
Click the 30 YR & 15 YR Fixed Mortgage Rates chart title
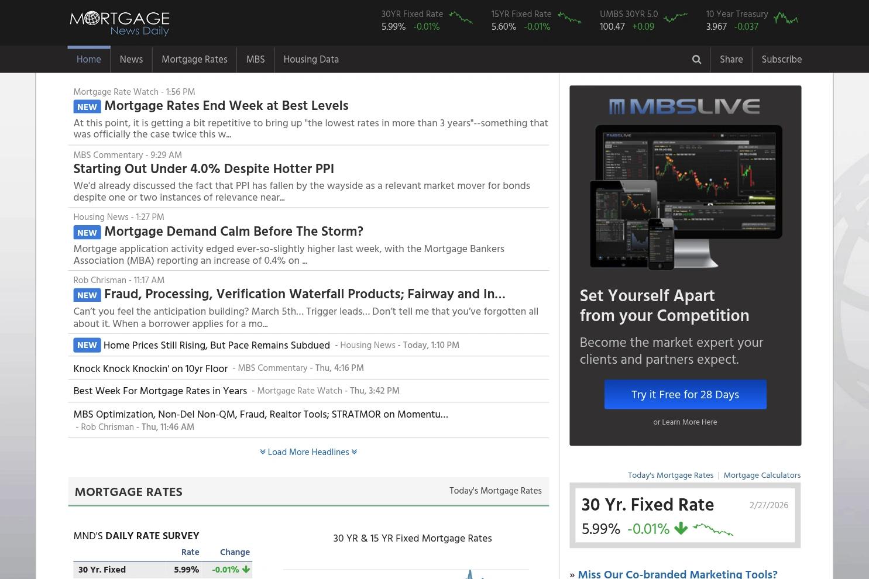pyautogui.click(x=413, y=538)
